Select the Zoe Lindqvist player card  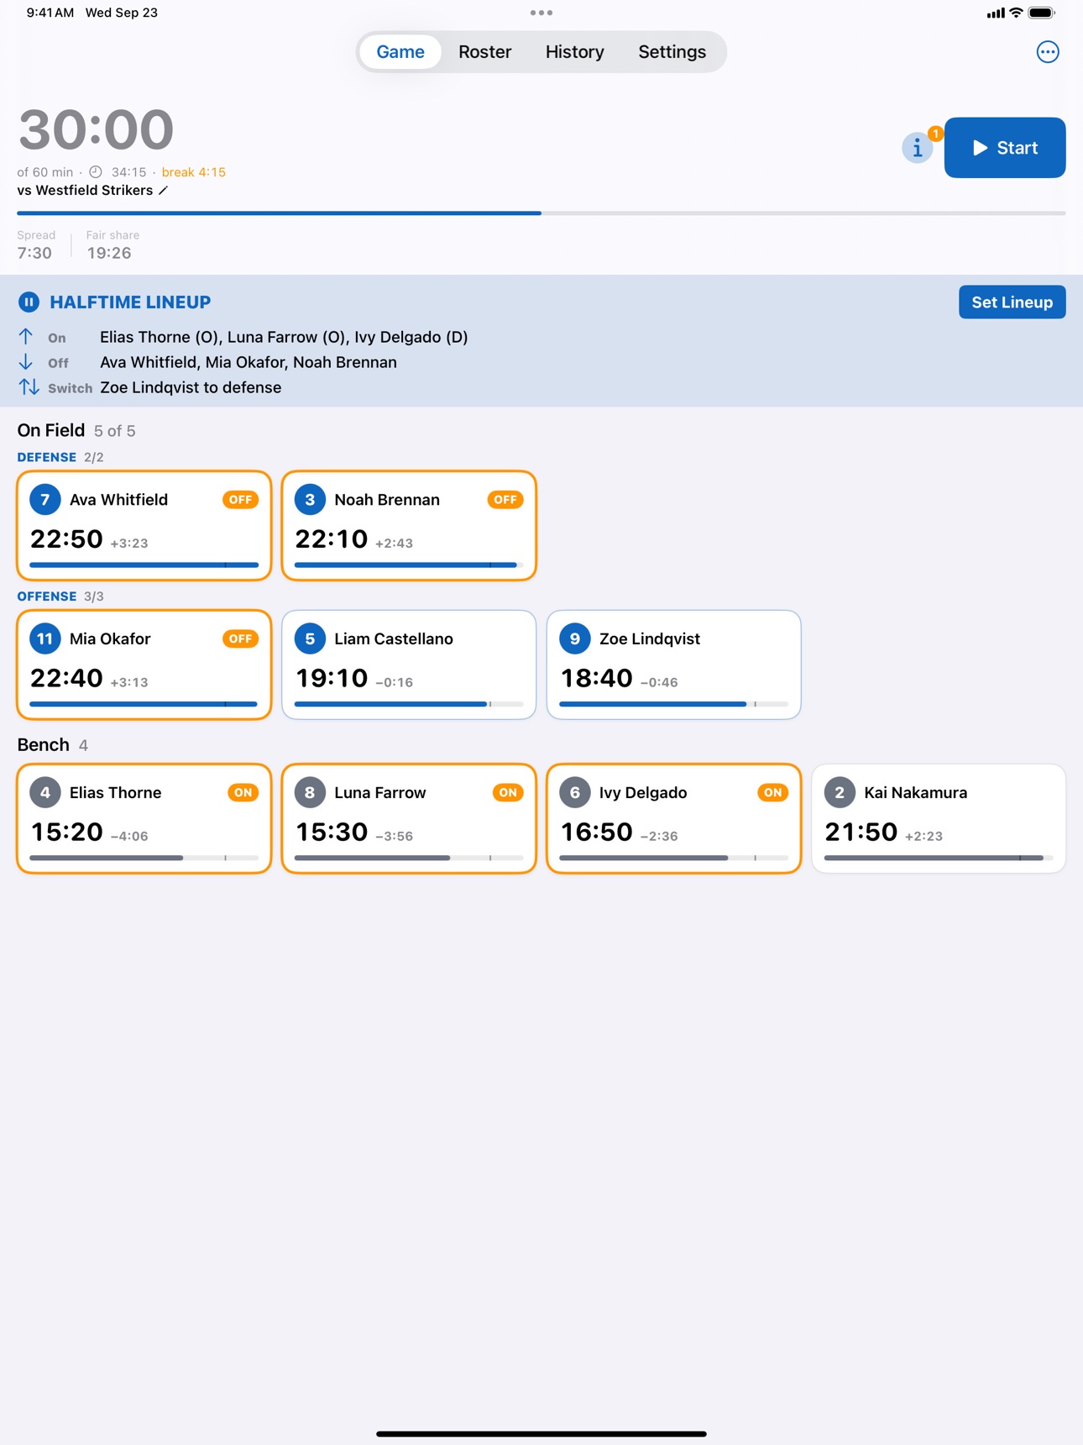click(x=673, y=665)
